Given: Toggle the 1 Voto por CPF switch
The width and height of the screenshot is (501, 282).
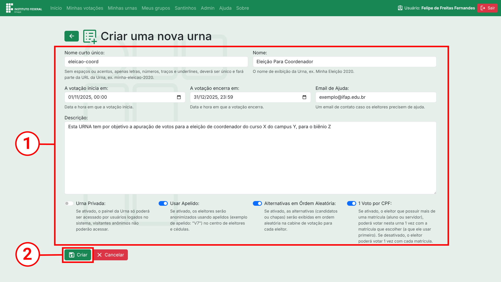Looking at the screenshot, I should coord(351,203).
